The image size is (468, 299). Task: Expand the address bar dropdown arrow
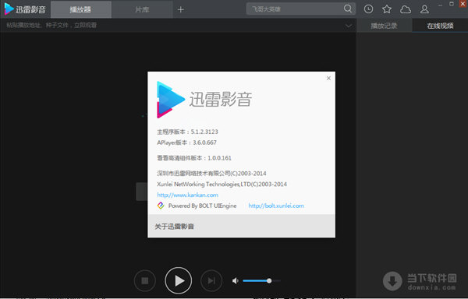pyautogui.click(x=349, y=26)
